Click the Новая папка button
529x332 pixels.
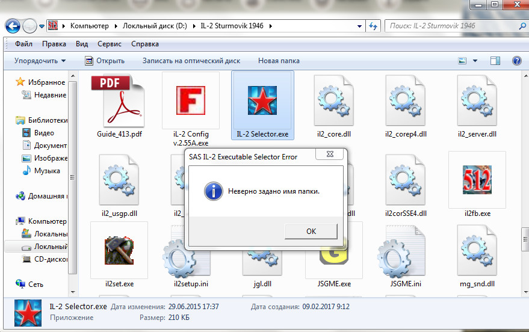pos(279,61)
